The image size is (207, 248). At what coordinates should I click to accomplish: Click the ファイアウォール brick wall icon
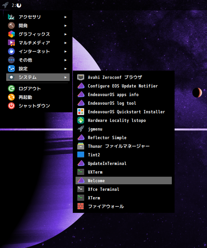pos(81,206)
